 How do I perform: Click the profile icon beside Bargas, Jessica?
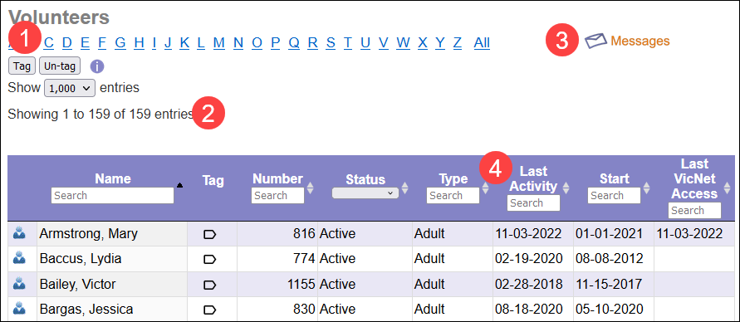[19, 309]
